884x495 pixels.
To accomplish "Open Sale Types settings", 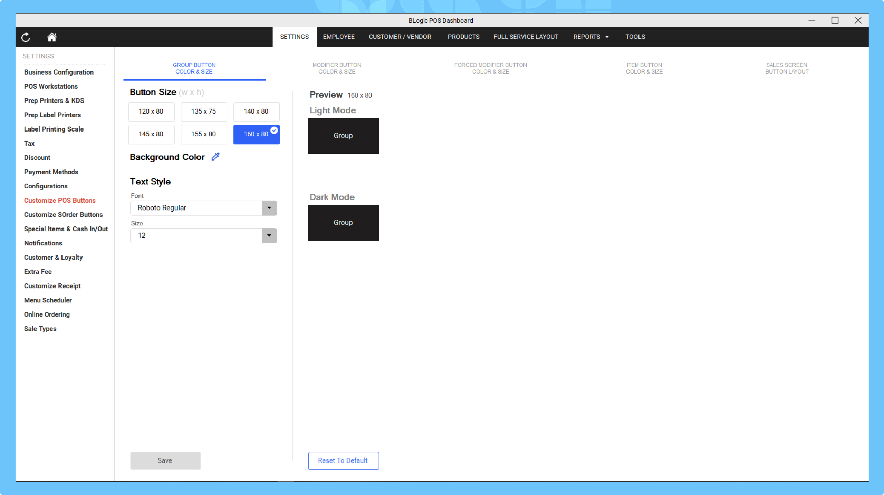I will point(40,329).
